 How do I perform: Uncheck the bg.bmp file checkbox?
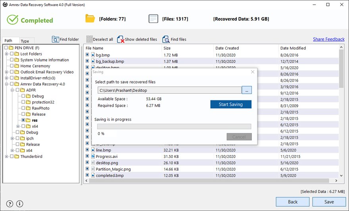click(87, 54)
